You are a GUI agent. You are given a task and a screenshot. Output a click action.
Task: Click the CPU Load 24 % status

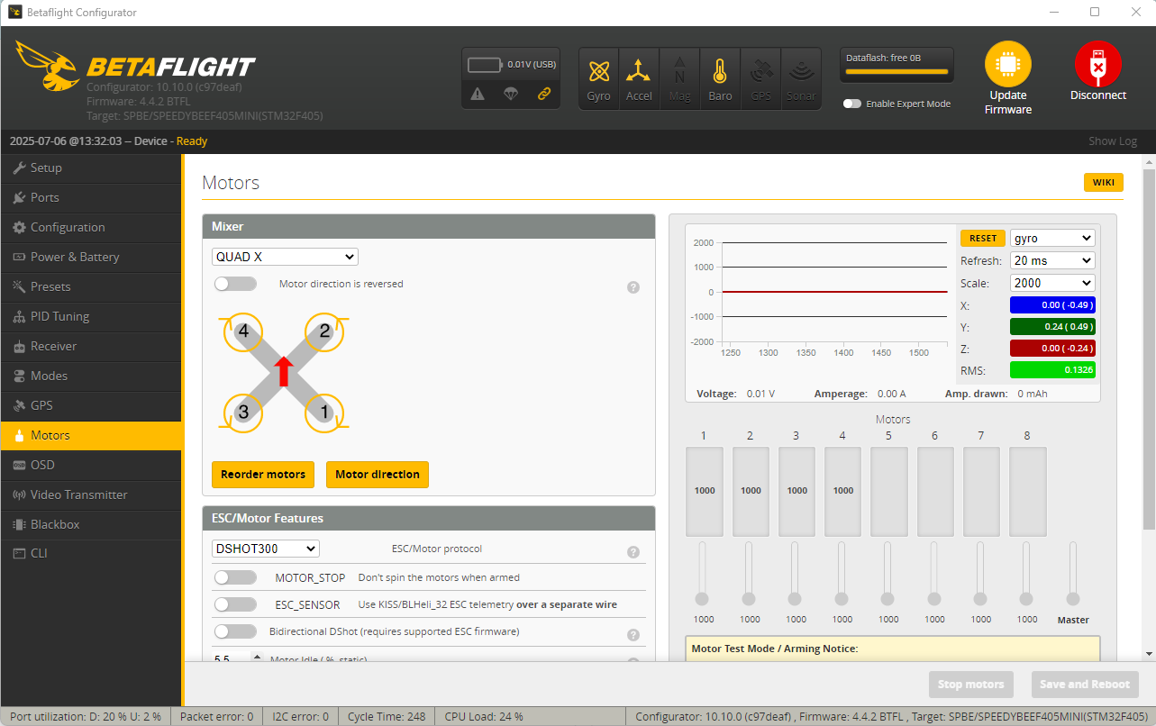pos(484,717)
